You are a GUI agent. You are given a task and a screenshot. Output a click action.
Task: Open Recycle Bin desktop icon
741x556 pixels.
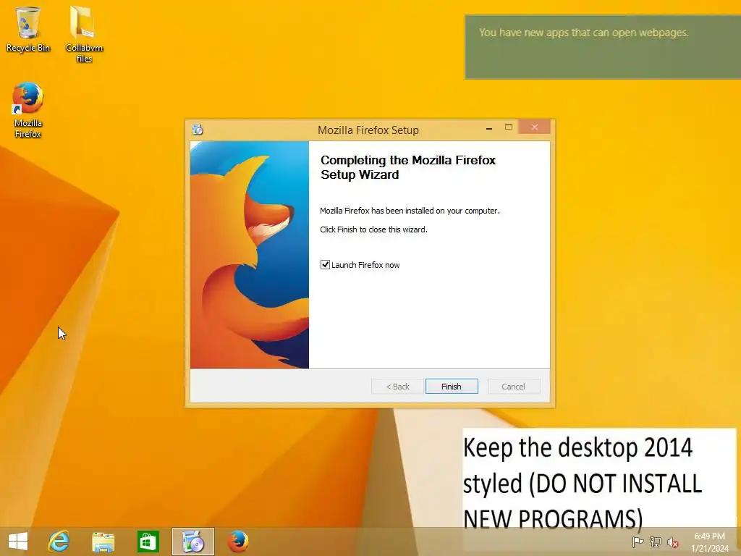tap(28, 29)
